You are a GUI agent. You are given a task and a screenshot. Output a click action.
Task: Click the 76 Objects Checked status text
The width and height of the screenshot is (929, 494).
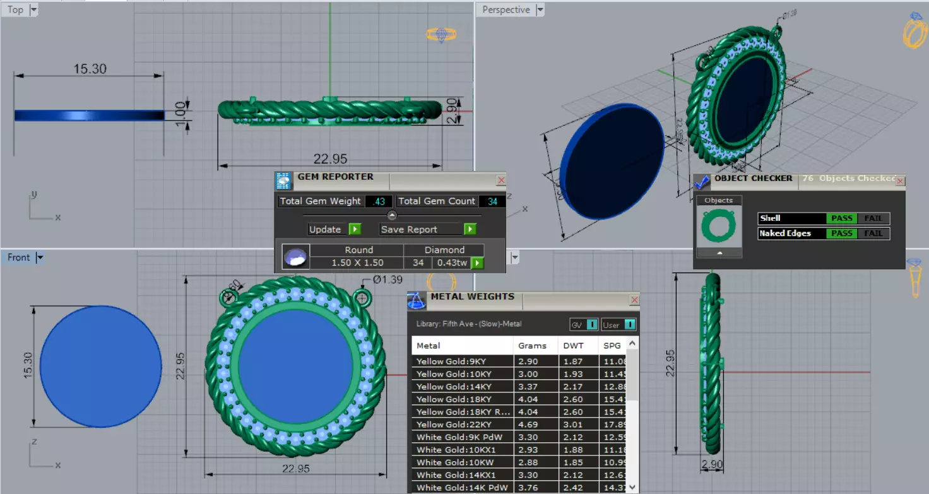pyautogui.click(x=848, y=179)
